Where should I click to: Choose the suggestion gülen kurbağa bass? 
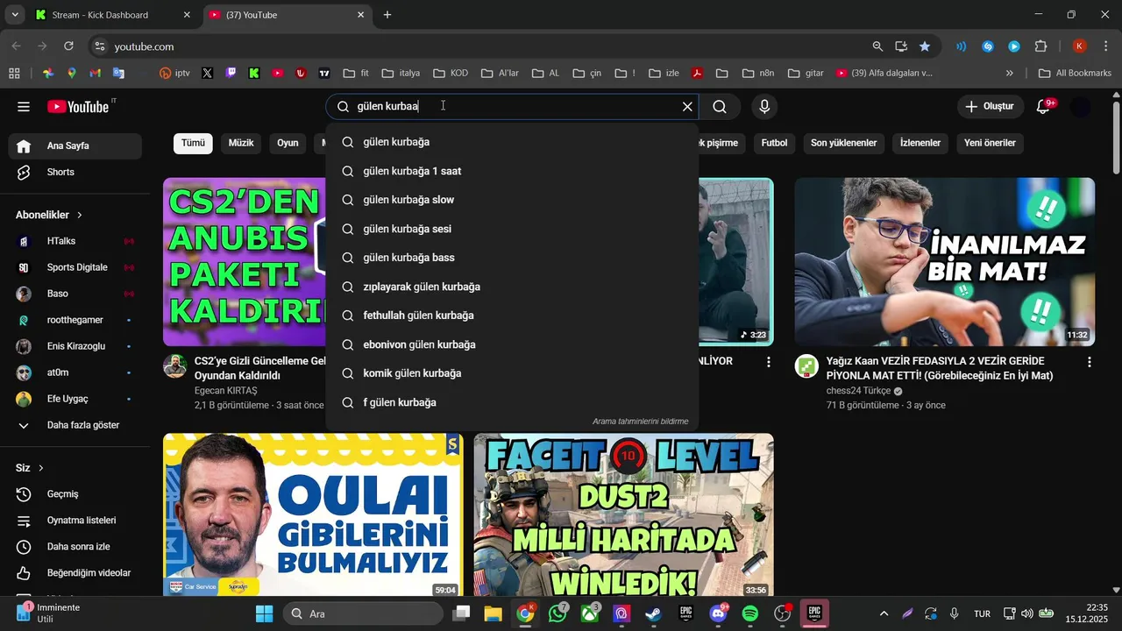pyautogui.click(x=512, y=258)
